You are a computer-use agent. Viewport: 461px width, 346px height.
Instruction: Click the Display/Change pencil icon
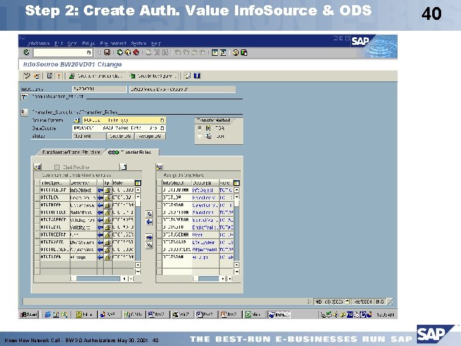pyautogui.click(x=27, y=76)
